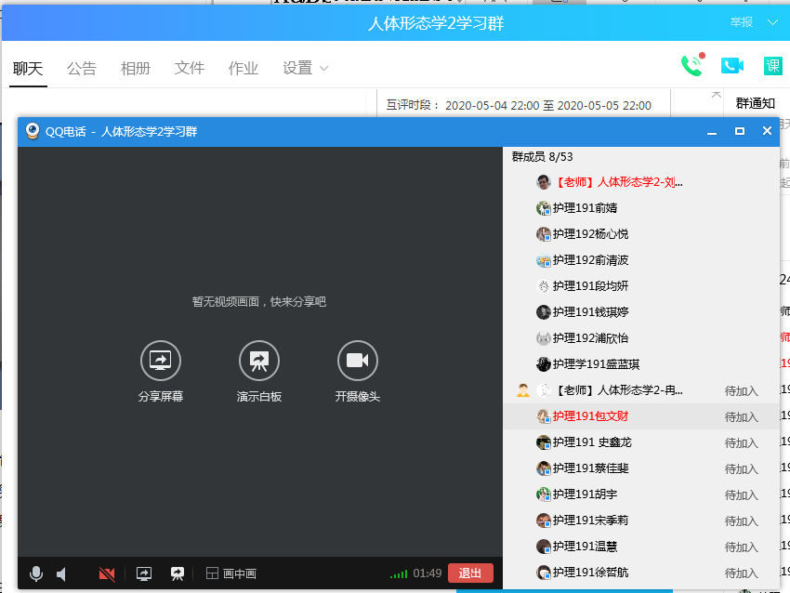Click the Share Screen (分享屏幕) icon

161,360
